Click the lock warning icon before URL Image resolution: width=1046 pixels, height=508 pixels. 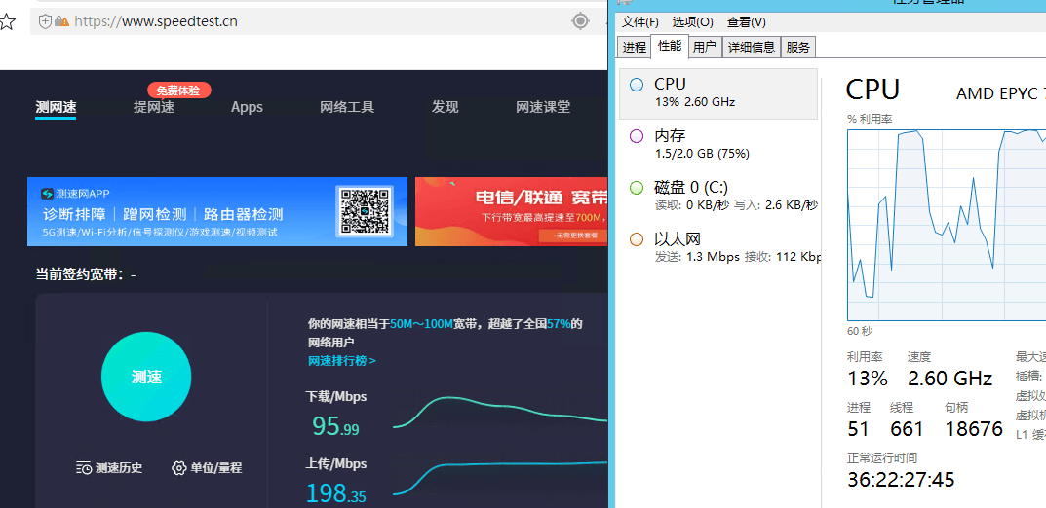click(x=61, y=21)
